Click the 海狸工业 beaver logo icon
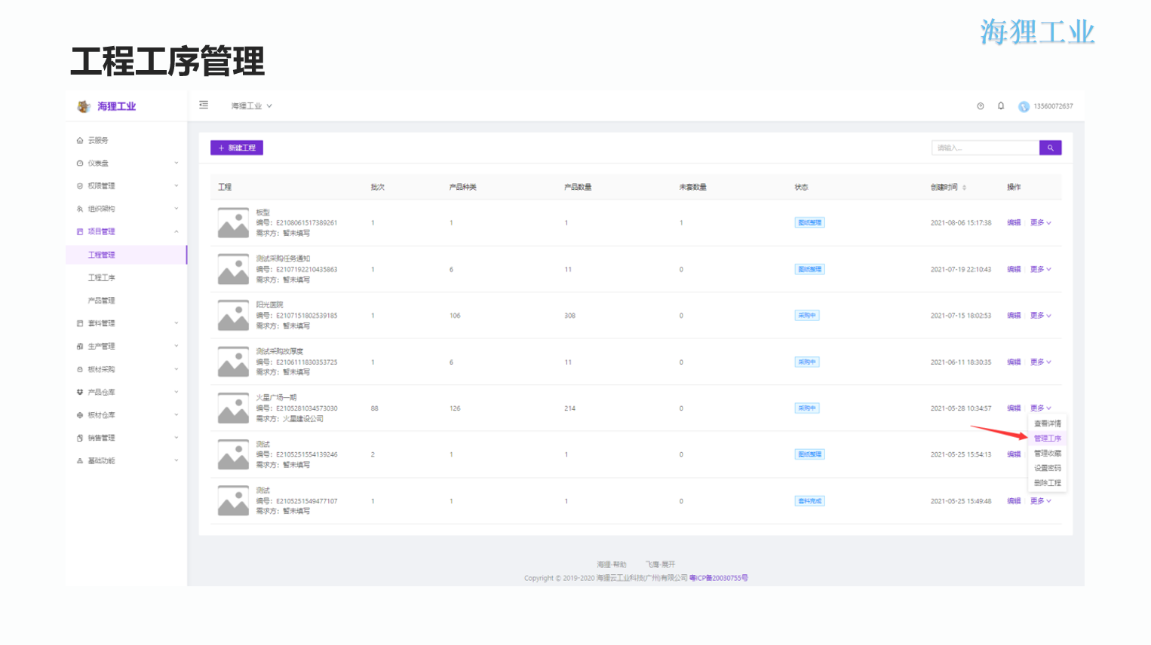This screenshot has width=1151, height=645. tap(84, 106)
